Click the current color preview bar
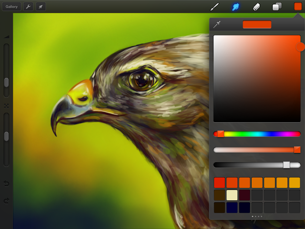 257,24
